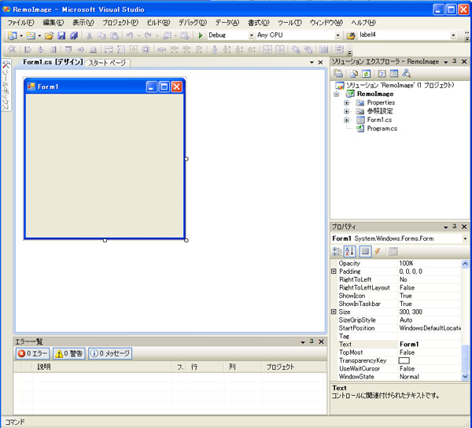Click the Cut scissors icon
Image resolution: width=472 pixels, height=428 pixels.
click(89, 35)
